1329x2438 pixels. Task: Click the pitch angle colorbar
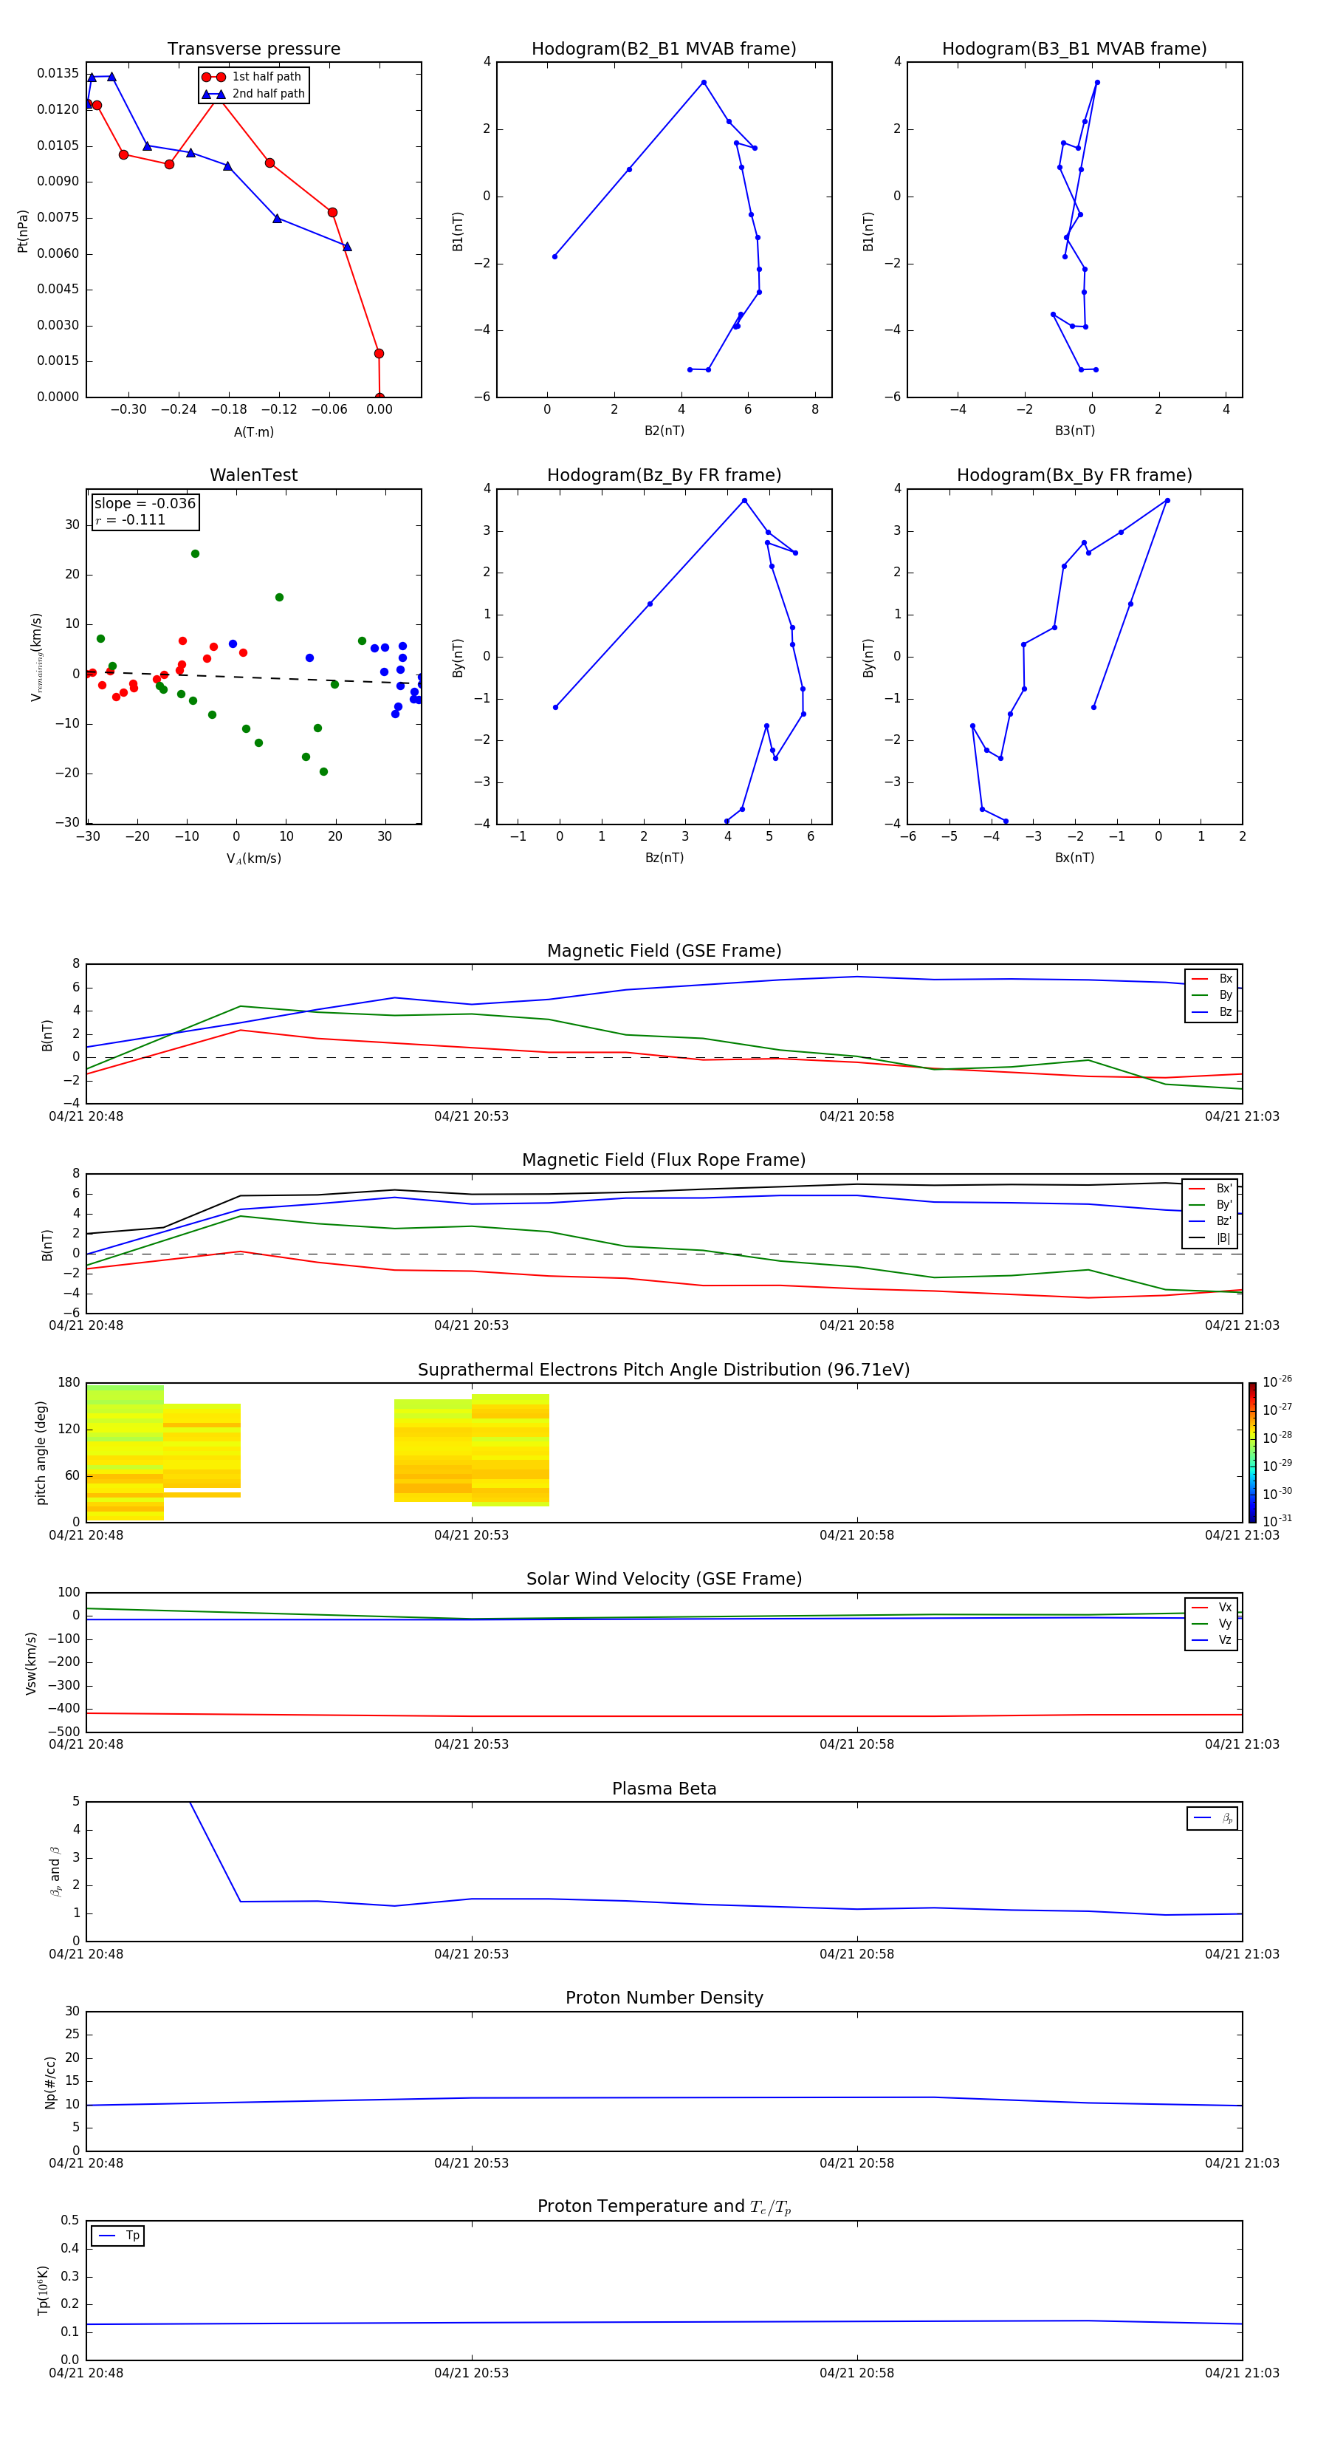1252,1452
